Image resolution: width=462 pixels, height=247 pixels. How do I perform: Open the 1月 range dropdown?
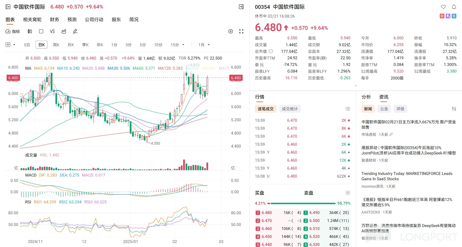pyautogui.click(x=204, y=45)
